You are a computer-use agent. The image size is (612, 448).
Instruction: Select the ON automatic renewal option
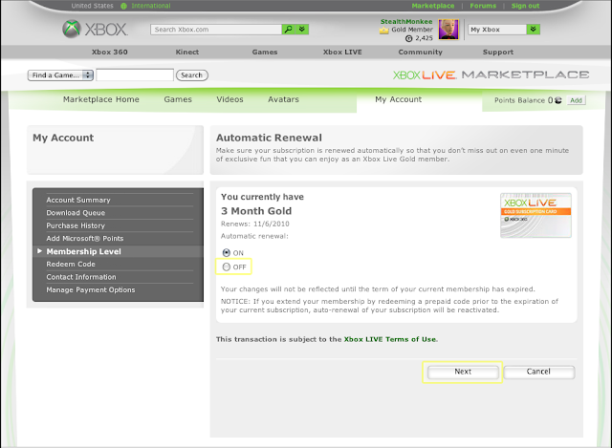click(x=227, y=253)
